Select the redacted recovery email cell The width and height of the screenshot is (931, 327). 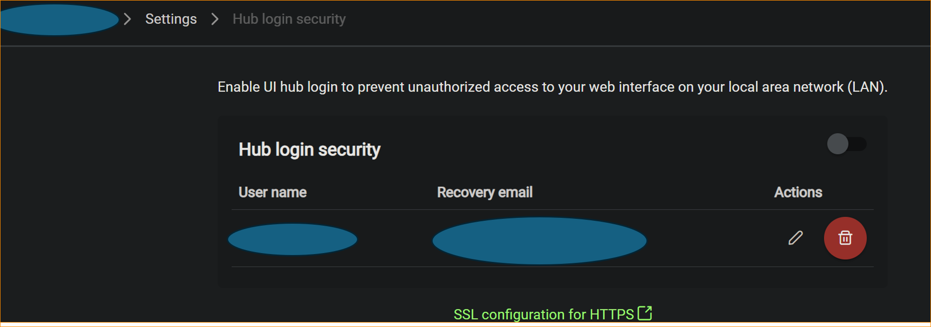tap(539, 241)
